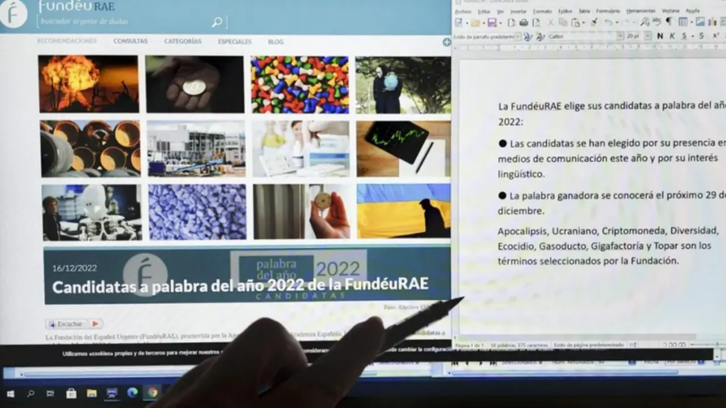Open File Explorer from the taskbar

pyautogui.click(x=91, y=393)
